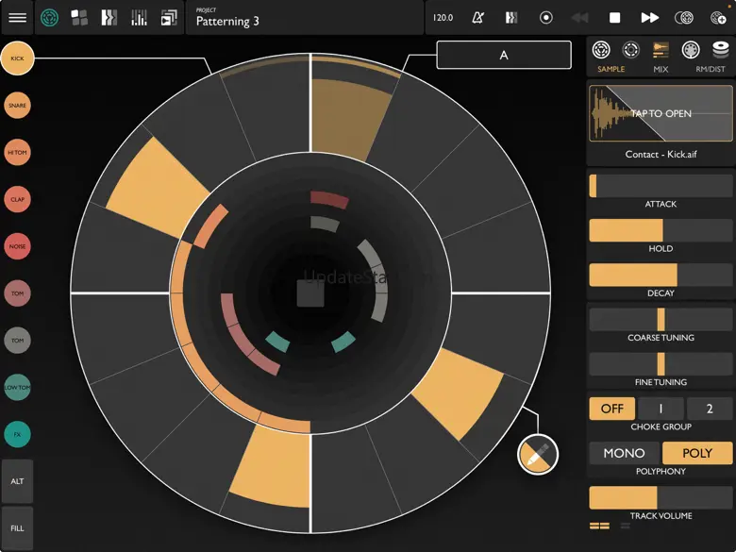Tap the waveform to open sample
The width and height of the screenshot is (736, 552).
click(661, 113)
